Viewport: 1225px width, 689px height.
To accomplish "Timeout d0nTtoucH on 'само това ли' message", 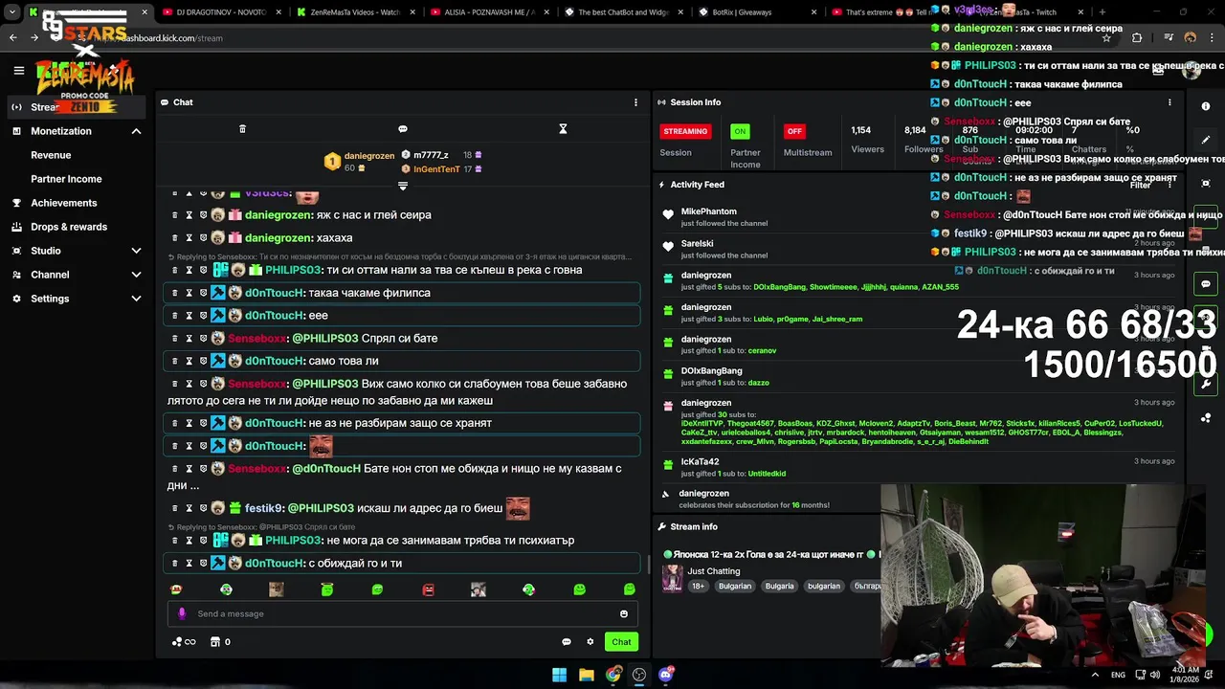I will 189,361.
